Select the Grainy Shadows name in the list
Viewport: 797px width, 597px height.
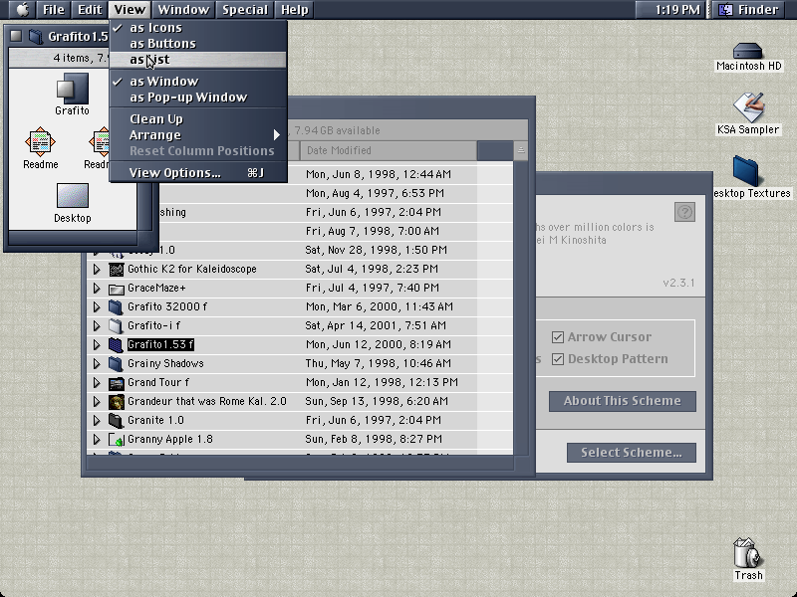pos(165,363)
